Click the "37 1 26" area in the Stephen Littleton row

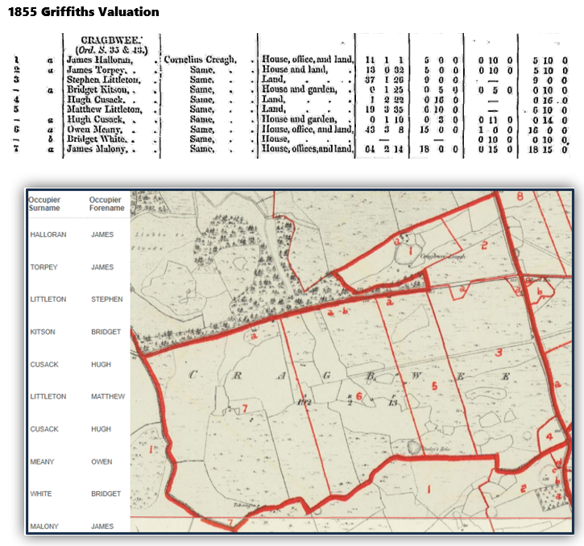tap(384, 80)
